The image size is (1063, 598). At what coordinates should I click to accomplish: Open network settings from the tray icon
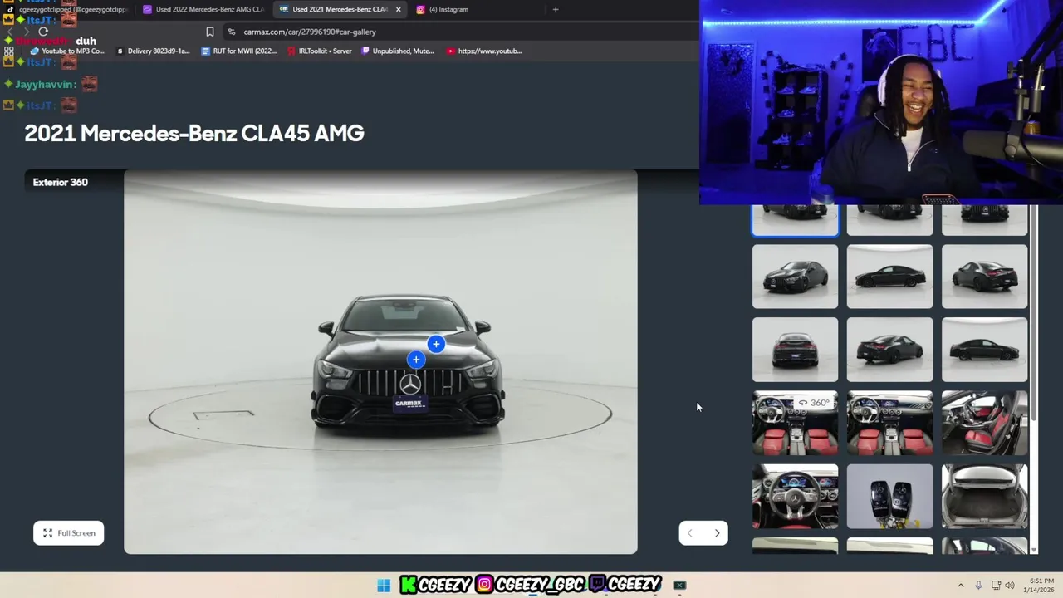[x=996, y=586]
